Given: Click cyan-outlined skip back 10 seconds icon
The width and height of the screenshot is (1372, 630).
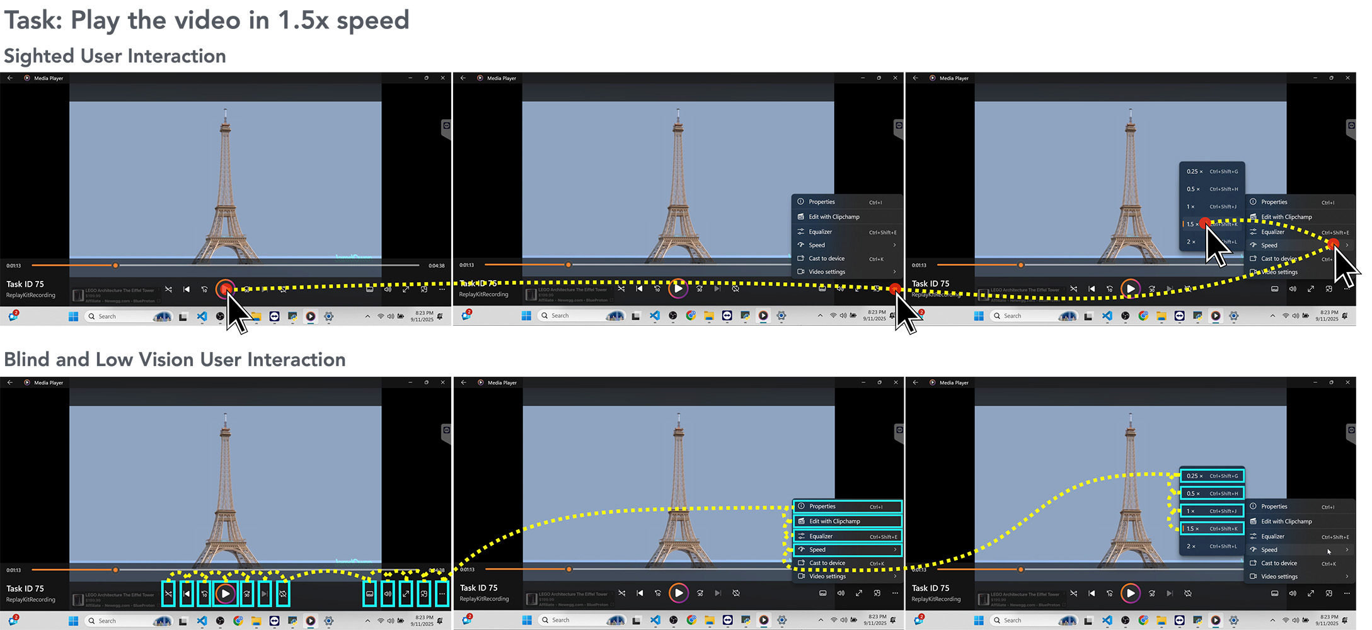Looking at the screenshot, I should tap(204, 593).
